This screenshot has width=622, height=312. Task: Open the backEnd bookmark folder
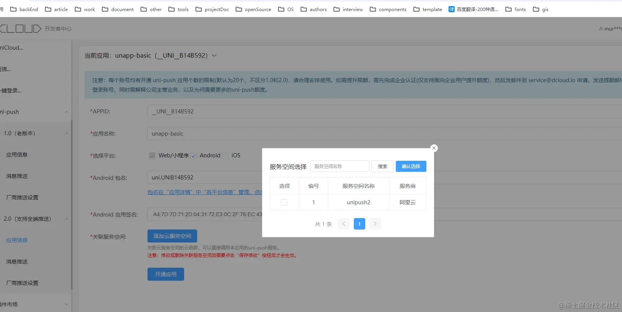tap(24, 9)
